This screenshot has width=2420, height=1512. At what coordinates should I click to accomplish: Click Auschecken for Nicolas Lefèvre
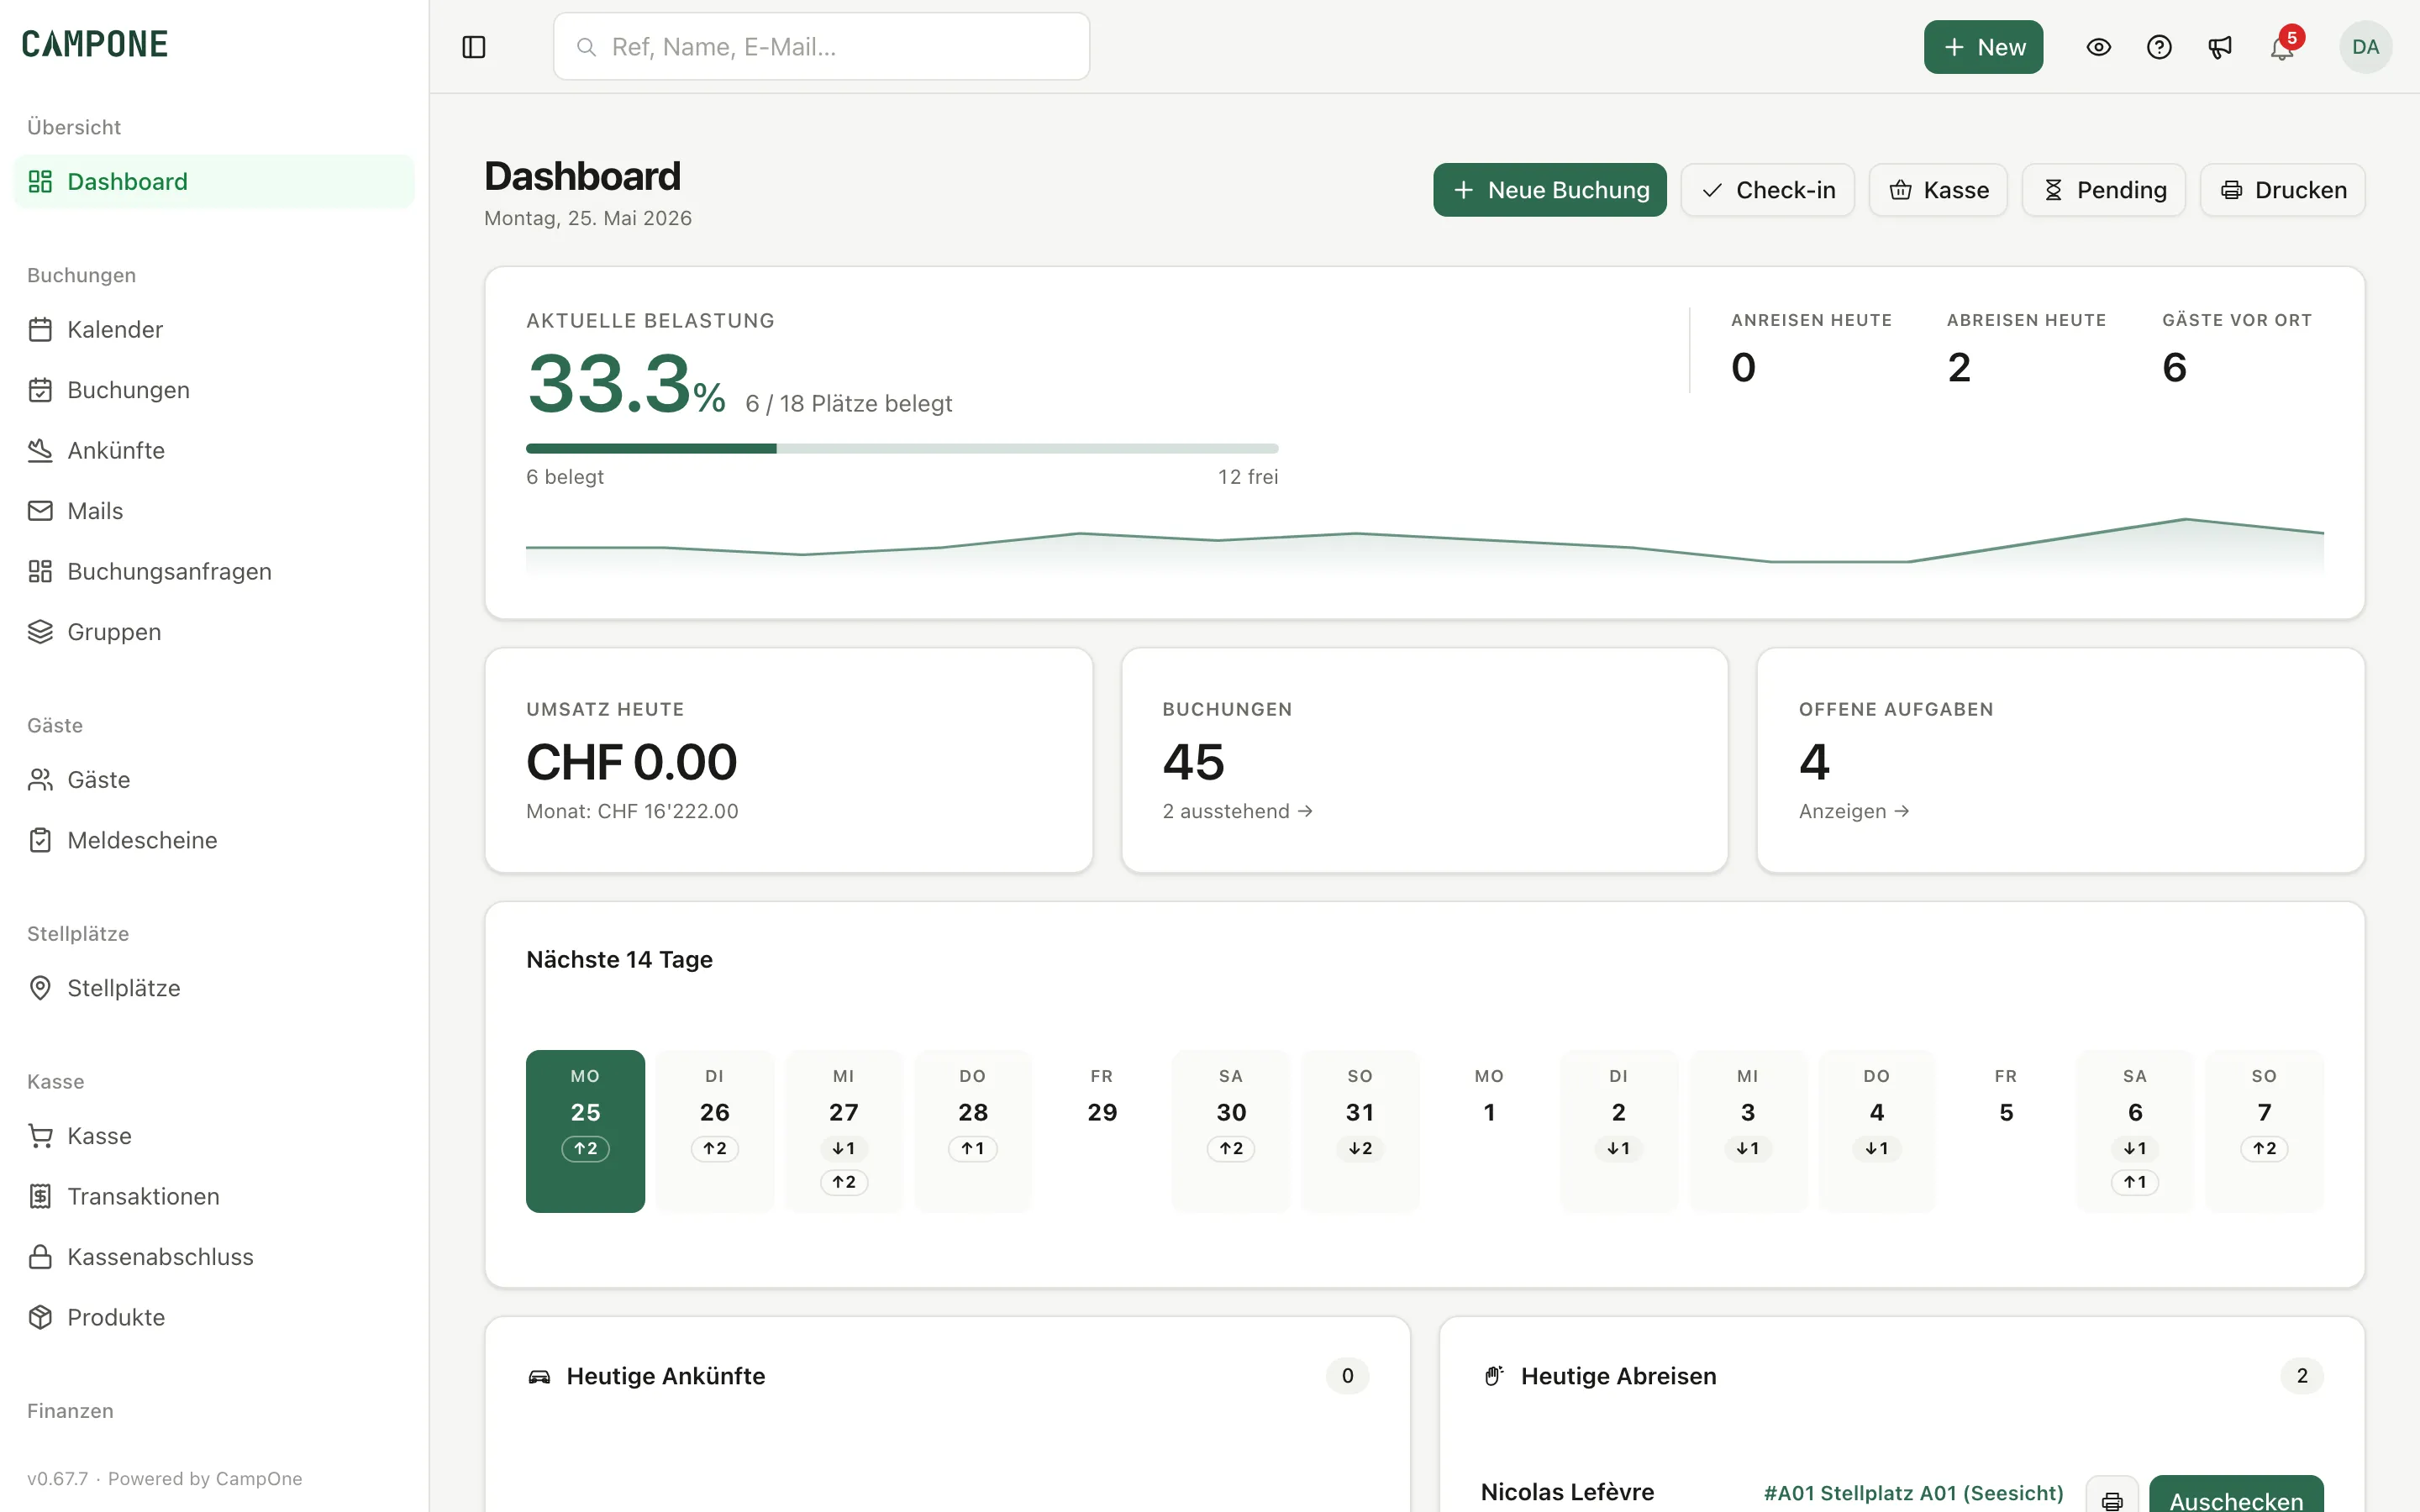pos(2236,1496)
